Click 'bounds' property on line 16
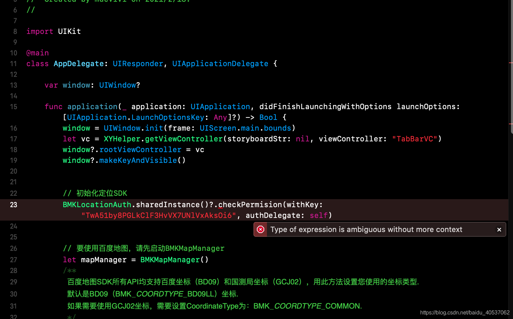The height and width of the screenshot is (319, 513). (277, 128)
